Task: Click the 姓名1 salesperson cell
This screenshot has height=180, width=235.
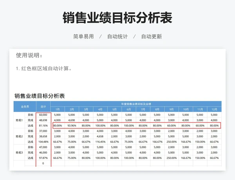Action: 19,120
